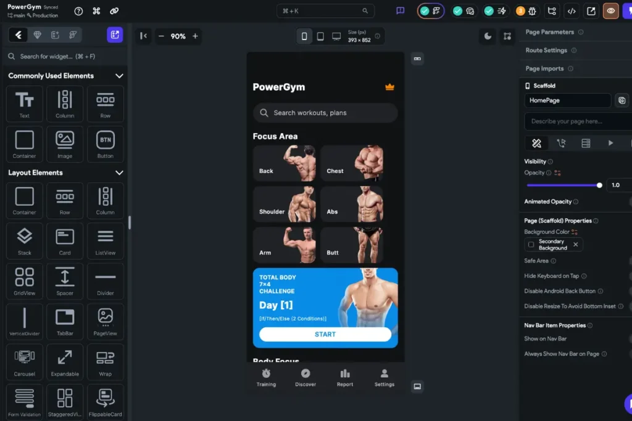This screenshot has height=421, width=632.
Task: Select the tablet device preview
Action: tap(320, 36)
